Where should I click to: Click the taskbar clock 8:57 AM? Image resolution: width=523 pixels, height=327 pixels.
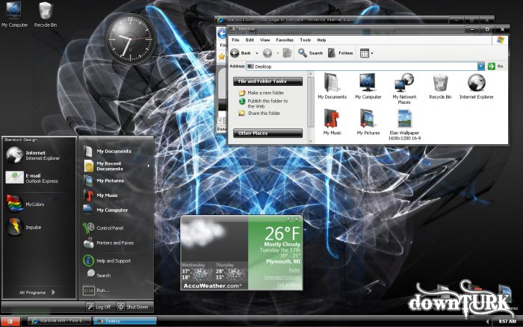tap(507, 321)
